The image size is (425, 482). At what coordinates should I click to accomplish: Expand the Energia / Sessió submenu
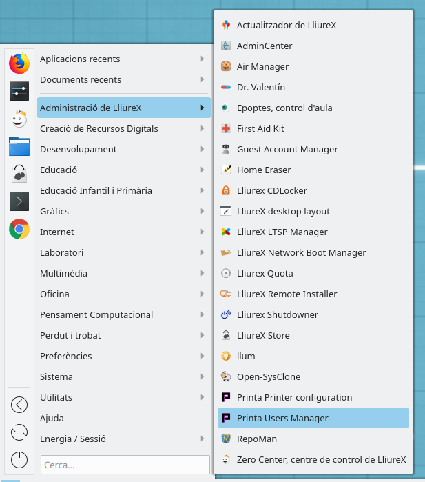[x=124, y=439]
